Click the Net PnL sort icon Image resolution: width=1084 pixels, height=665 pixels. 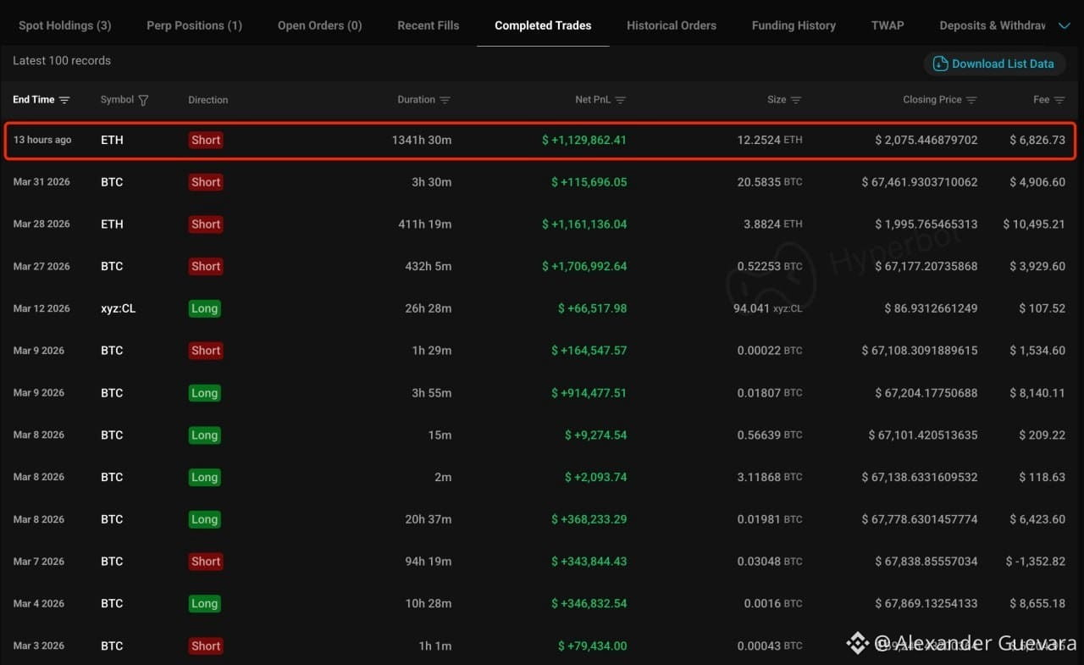[x=620, y=100]
